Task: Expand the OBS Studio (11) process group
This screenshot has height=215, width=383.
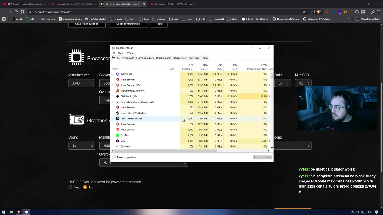Action: (x=113, y=96)
